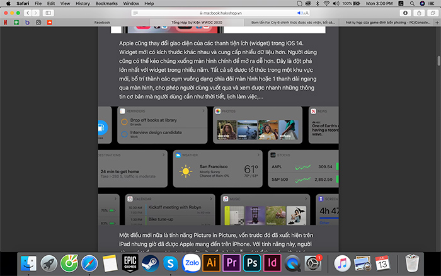
Task: Open Steam from the Dock
Action: [x=151, y=262]
